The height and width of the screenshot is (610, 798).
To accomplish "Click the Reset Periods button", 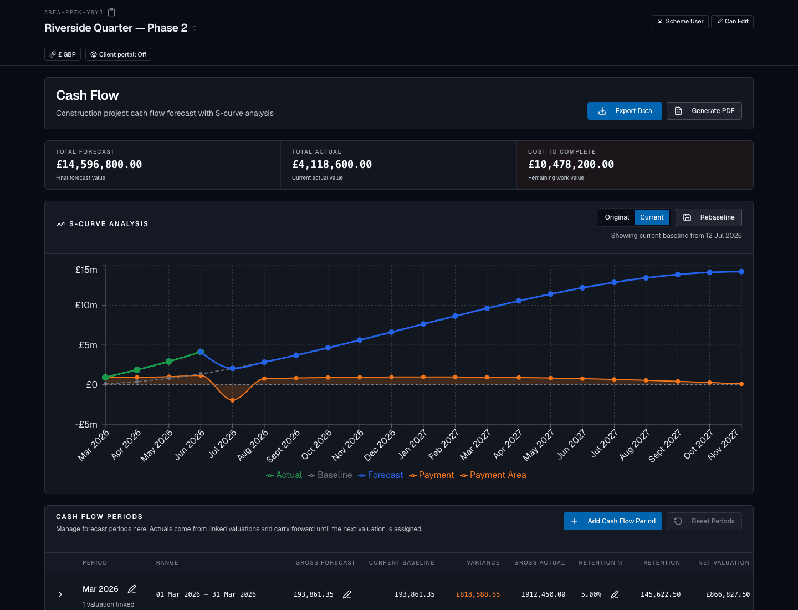I will [x=704, y=521].
